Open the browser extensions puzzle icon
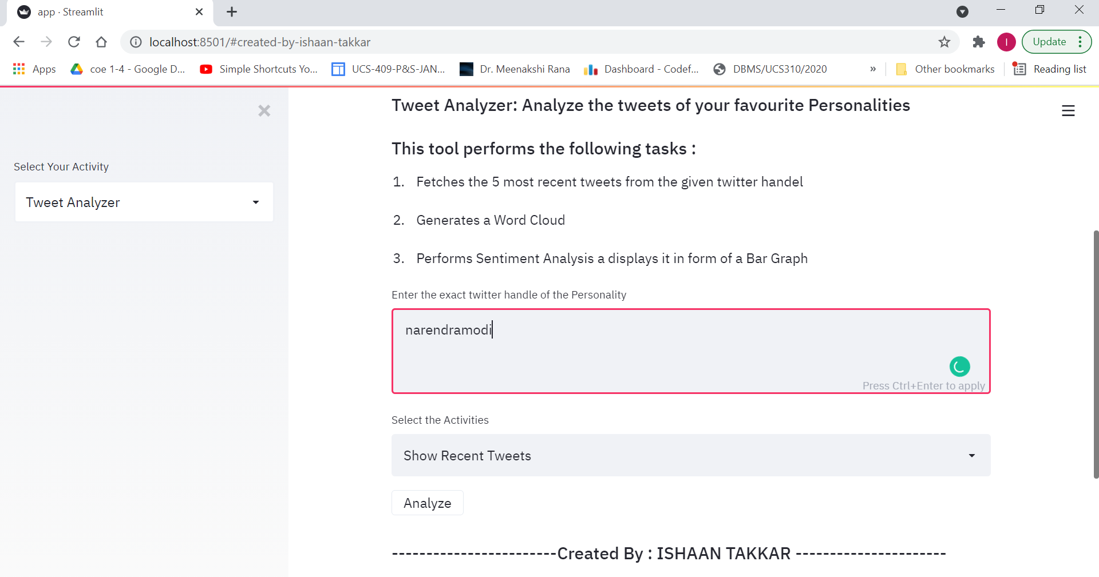Screen dimensions: 1099x577 click(979, 42)
